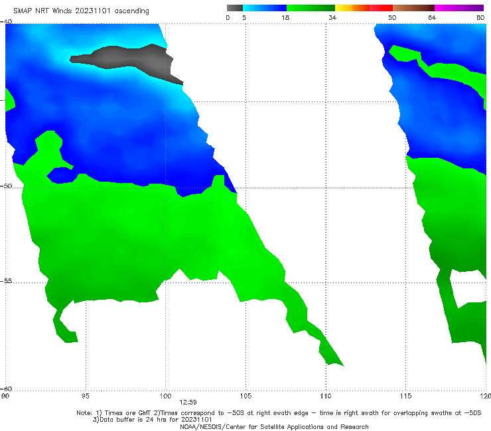
Task: Click the latitude axis label '-60'
Action: point(6,389)
